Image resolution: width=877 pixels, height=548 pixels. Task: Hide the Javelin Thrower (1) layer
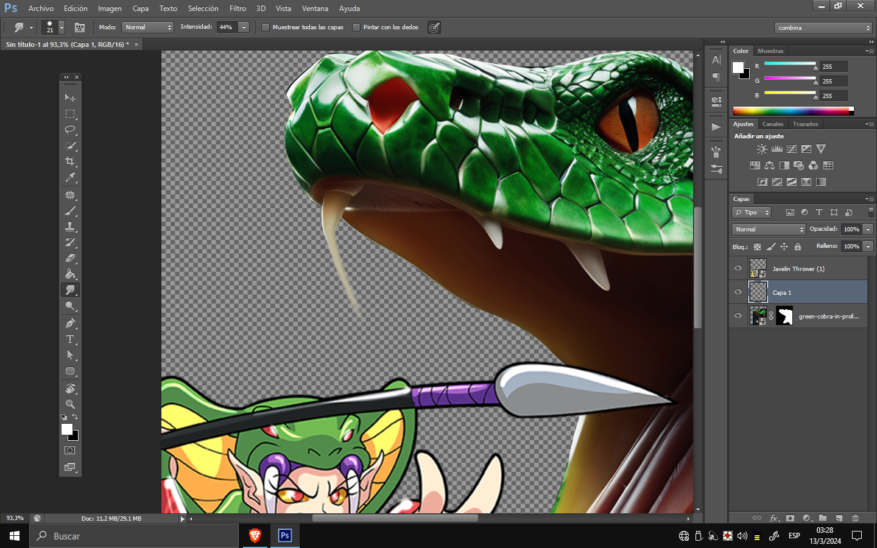(x=738, y=269)
